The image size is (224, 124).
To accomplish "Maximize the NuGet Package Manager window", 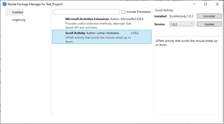I will 206,4.
